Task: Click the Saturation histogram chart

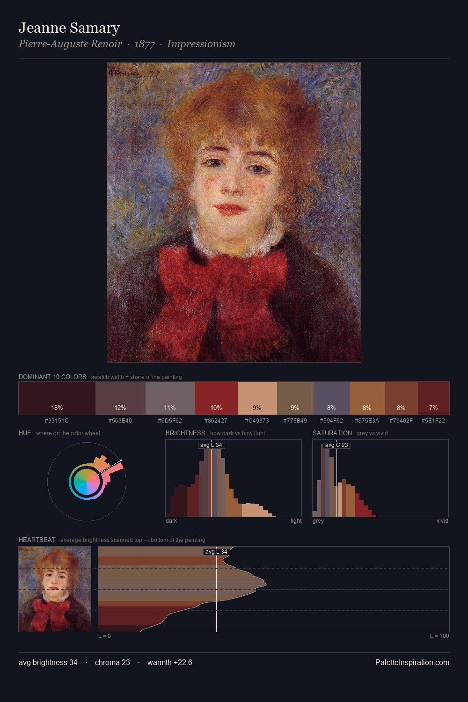Action: (x=380, y=478)
